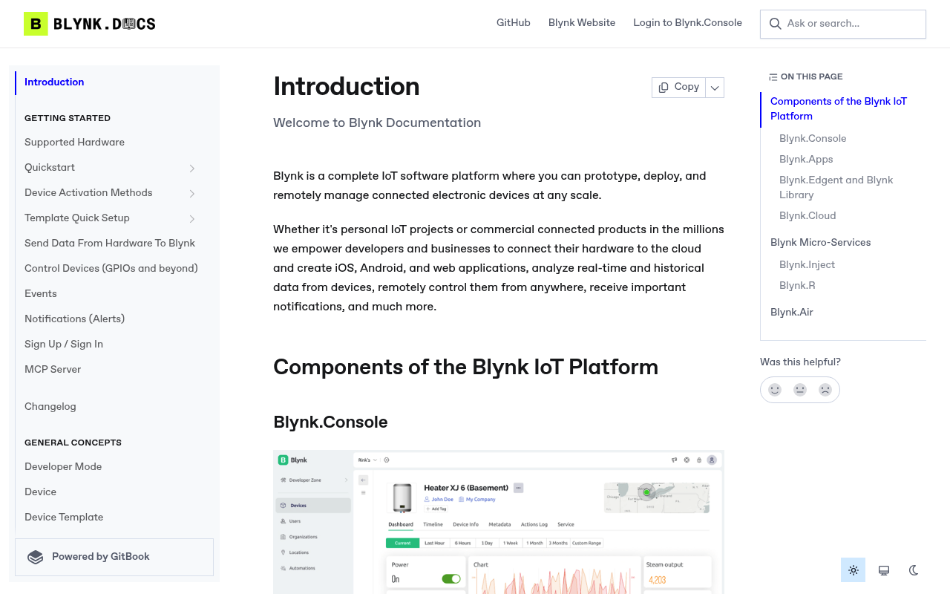This screenshot has height=594, width=950.
Task: Open Notifications (Alerts) page
Action: [x=113, y=319]
